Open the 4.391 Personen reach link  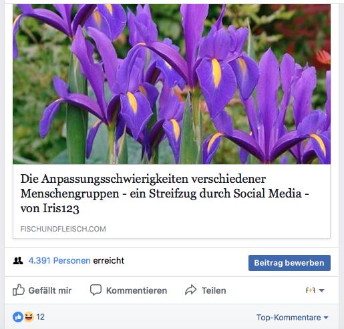pyautogui.click(x=59, y=260)
